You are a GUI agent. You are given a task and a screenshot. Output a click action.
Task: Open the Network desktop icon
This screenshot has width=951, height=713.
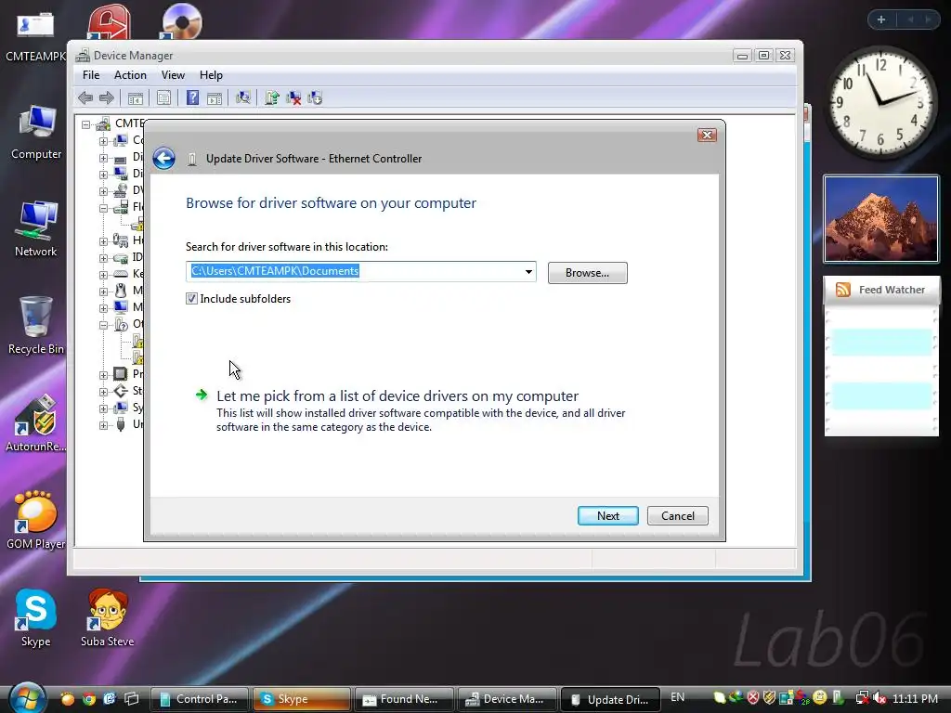click(36, 229)
